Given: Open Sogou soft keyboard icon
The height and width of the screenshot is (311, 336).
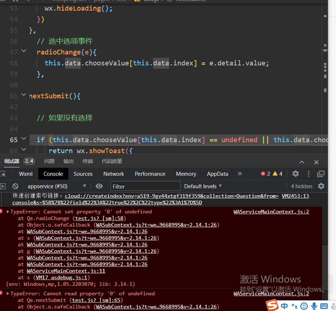Looking at the screenshot, I should click(x=324, y=306).
